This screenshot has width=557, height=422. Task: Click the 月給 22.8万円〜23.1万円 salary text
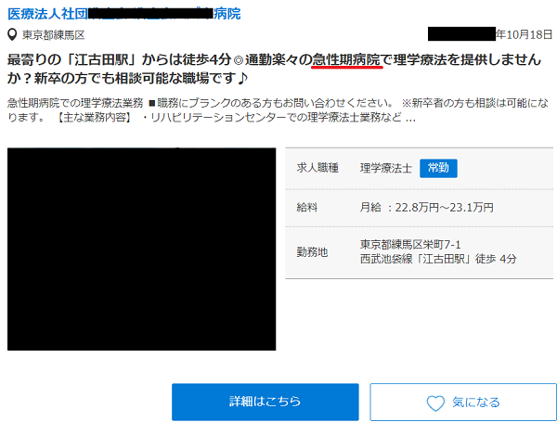tap(426, 208)
